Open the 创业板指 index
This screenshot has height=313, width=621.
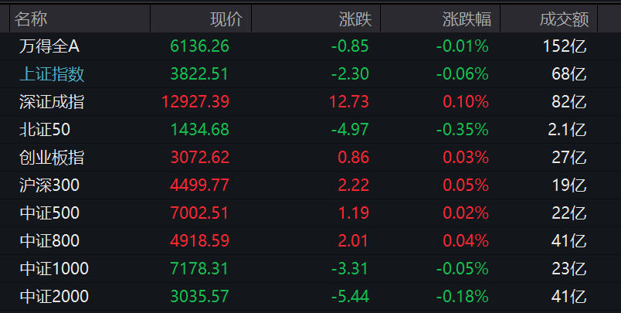[x=52, y=158]
